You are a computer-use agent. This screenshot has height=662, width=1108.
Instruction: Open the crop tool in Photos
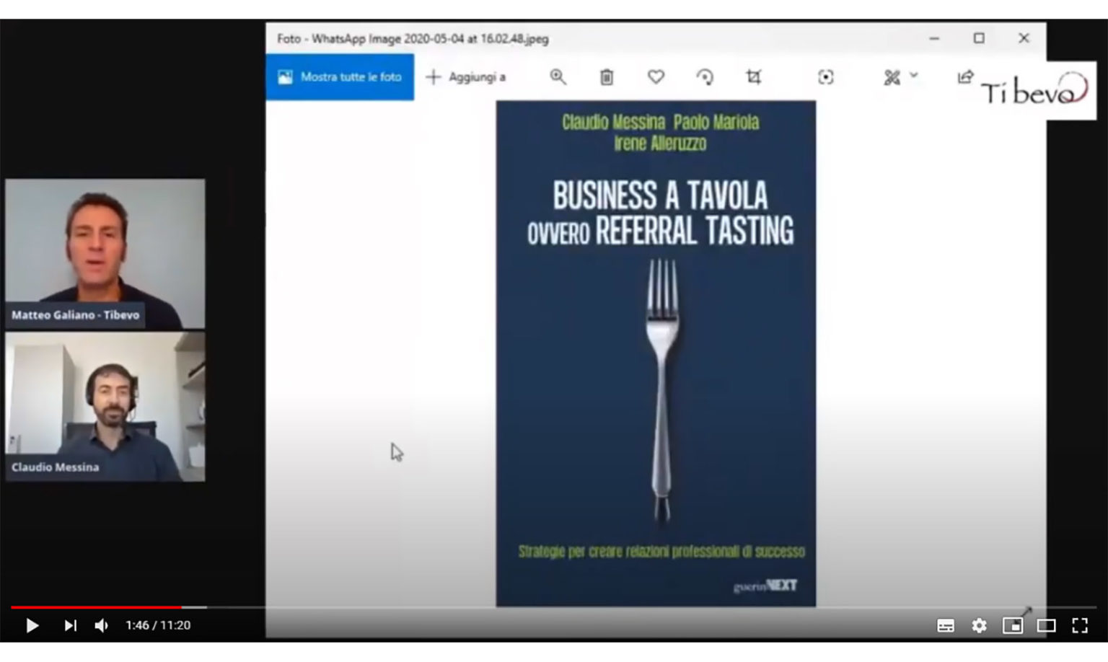pyautogui.click(x=754, y=77)
